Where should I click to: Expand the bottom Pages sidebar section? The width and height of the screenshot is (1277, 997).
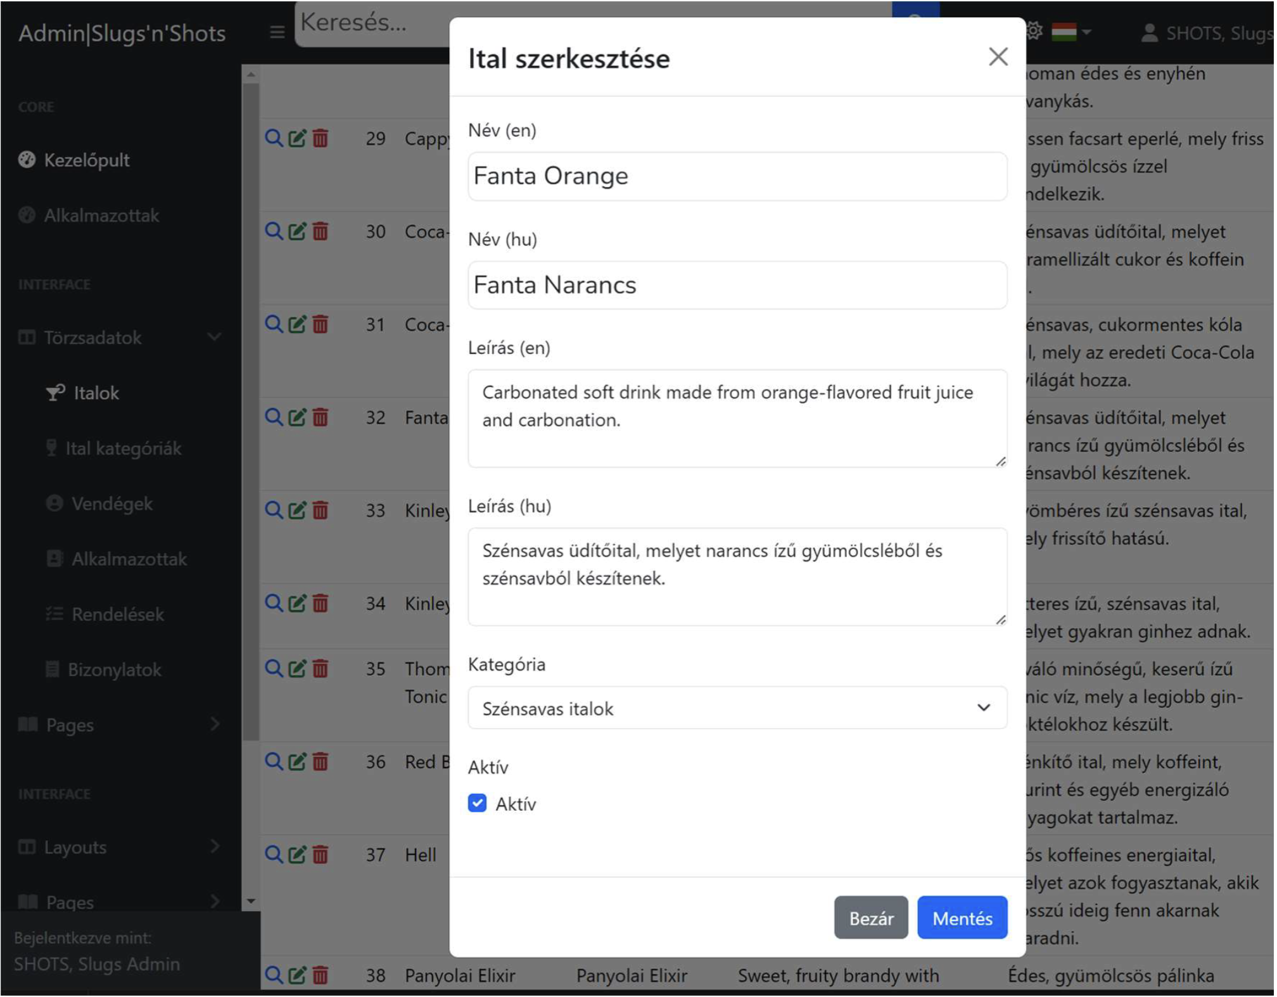pos(120,903)
